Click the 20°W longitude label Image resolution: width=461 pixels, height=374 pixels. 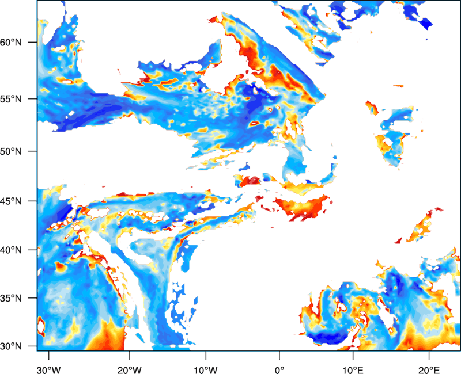click(x=130, y=370)
